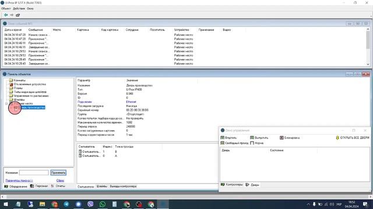Switch to the Считыватели tab

coord(86,187)
